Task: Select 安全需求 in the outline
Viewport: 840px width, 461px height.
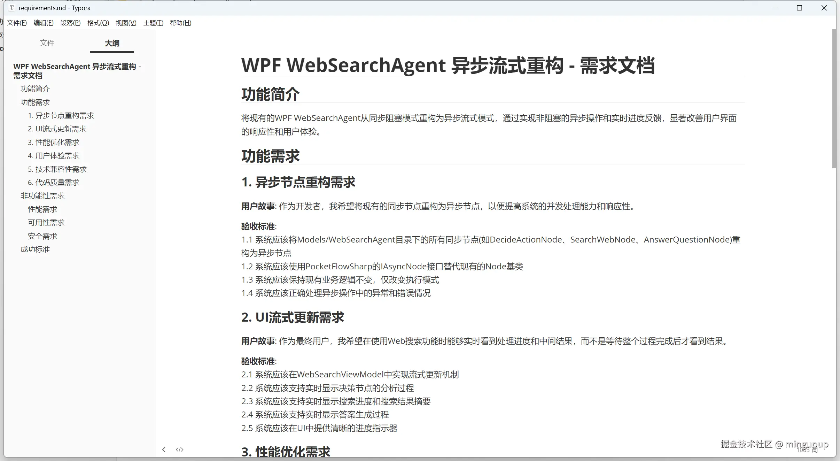Action: [x=42, y=236]
